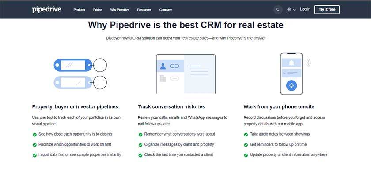Click the Log in link
371x176 pixels.
(x=305, y=9)
